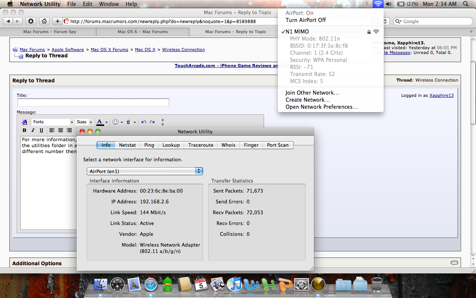
Task: Switch to the Netstat tab
Action: (x=127, y=145)
